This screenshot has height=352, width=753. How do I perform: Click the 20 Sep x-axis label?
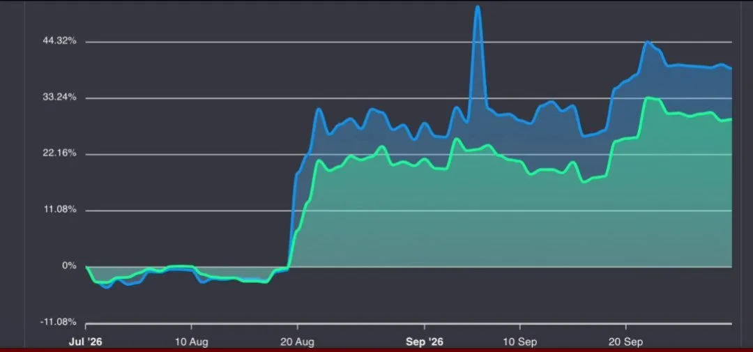coord(625,342)
